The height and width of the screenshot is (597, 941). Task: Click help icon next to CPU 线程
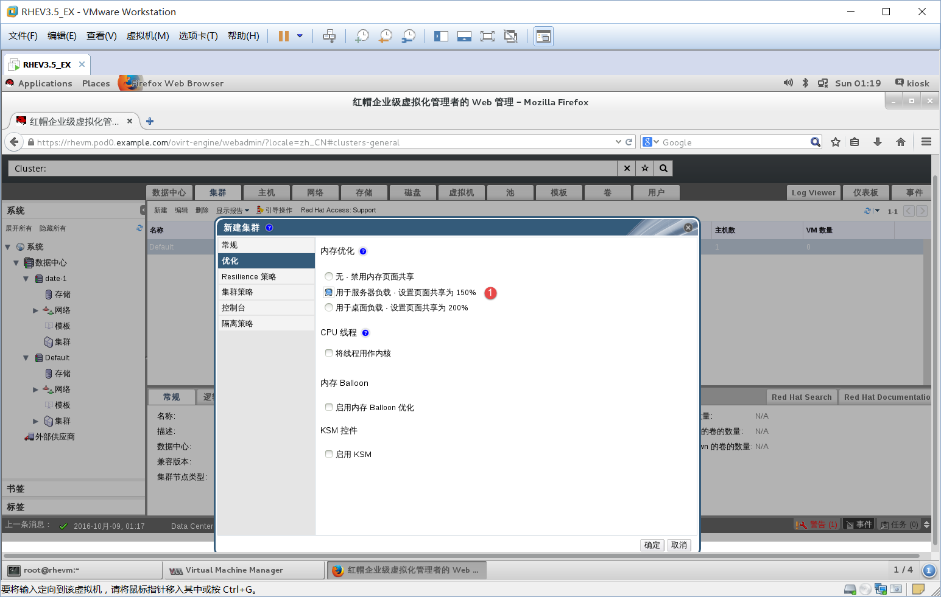(x=365, y=333)
